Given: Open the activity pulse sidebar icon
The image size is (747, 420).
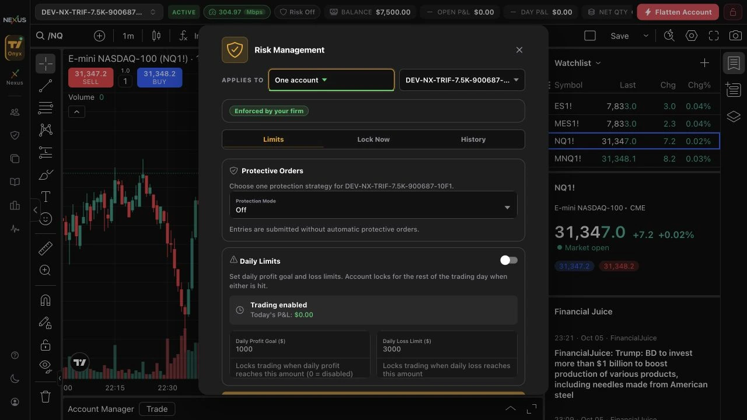Looking at the screenshot, I should point(15,229).
